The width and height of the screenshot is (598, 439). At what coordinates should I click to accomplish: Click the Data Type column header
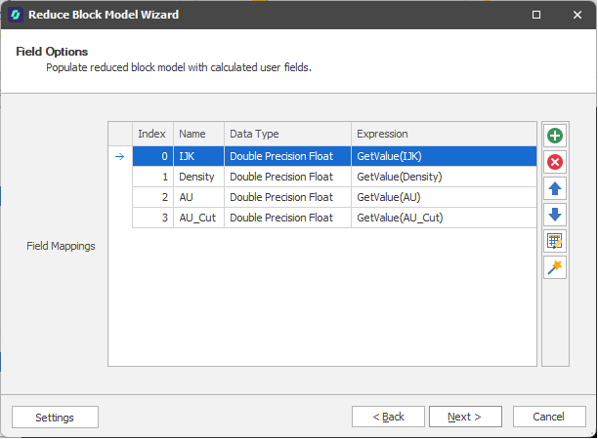tap(287, 134)
